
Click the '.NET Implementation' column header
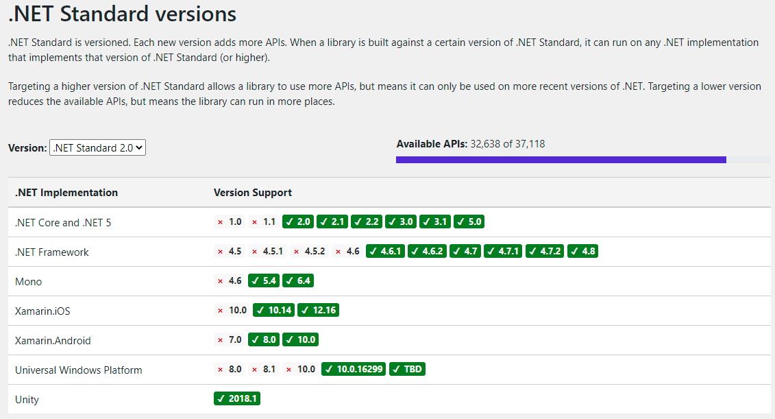(x=66, y=193)
